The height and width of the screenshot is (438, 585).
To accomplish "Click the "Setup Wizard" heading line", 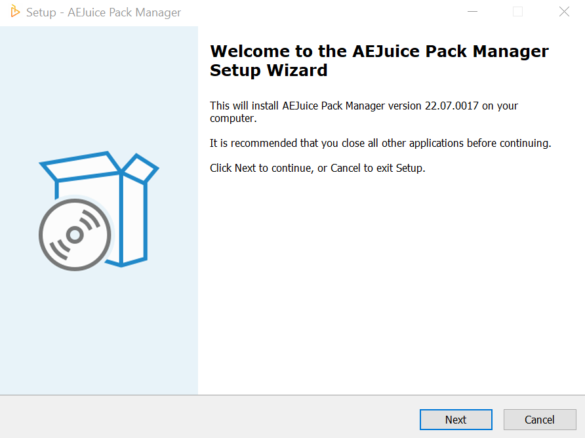I will click(268, 70).
